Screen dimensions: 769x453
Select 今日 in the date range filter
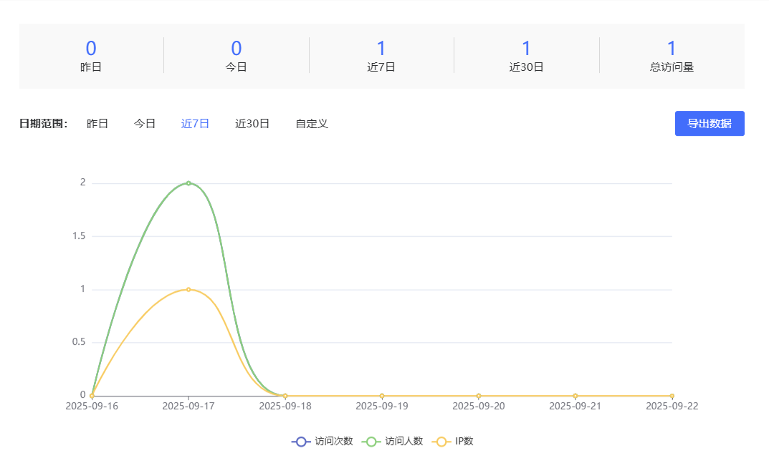point(145,124)
